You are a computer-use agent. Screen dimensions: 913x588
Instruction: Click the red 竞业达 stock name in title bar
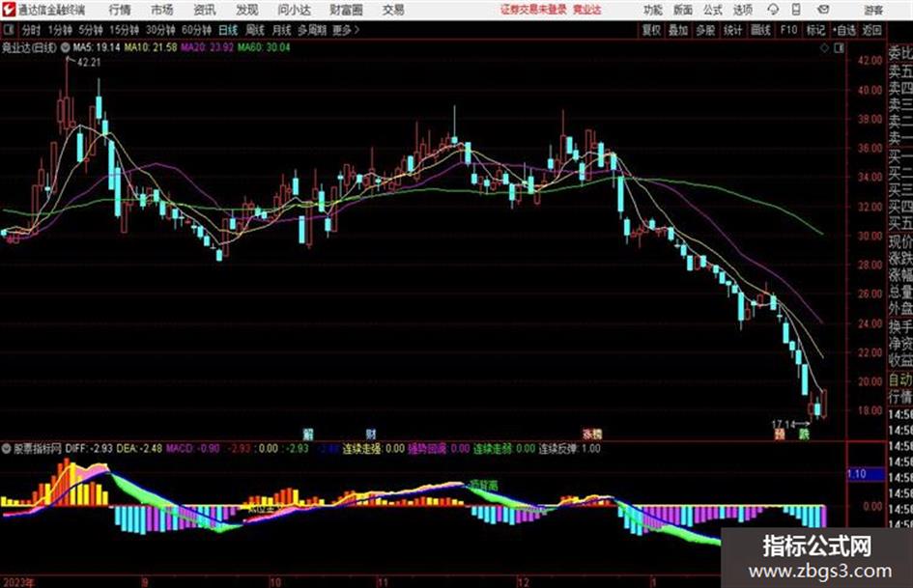click(587, 10)
